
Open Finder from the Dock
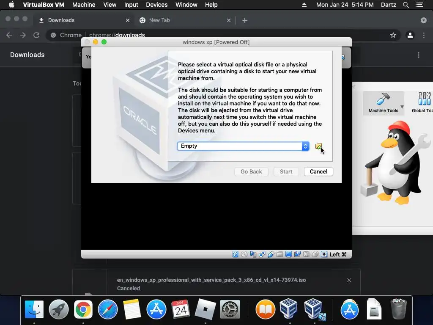pyautogui.click(x=34, y=309)
